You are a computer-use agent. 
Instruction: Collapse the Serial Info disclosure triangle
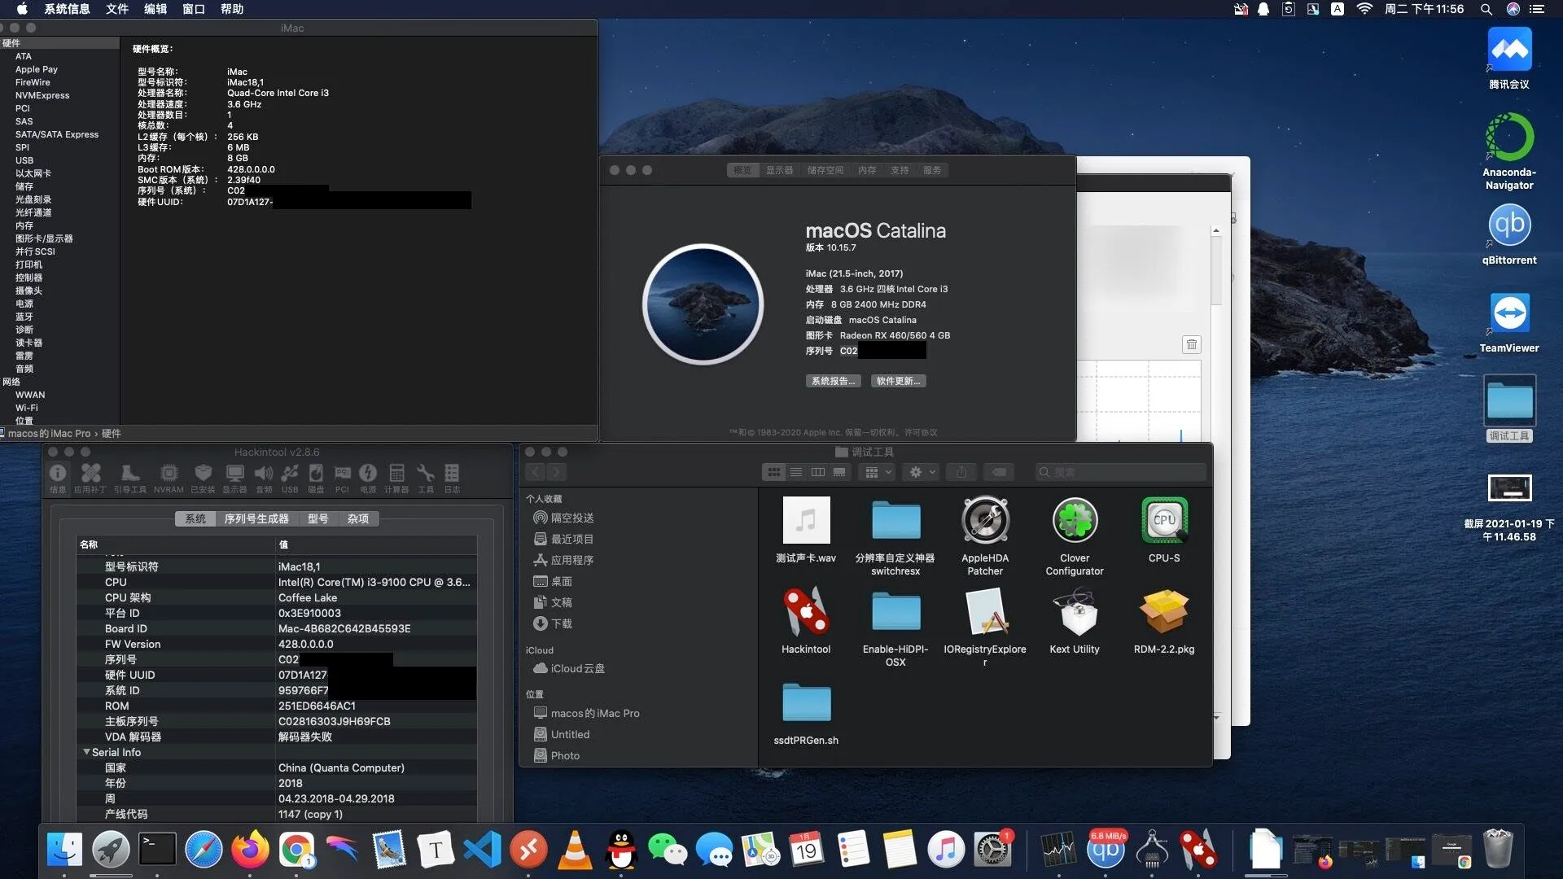click(86, 752)
